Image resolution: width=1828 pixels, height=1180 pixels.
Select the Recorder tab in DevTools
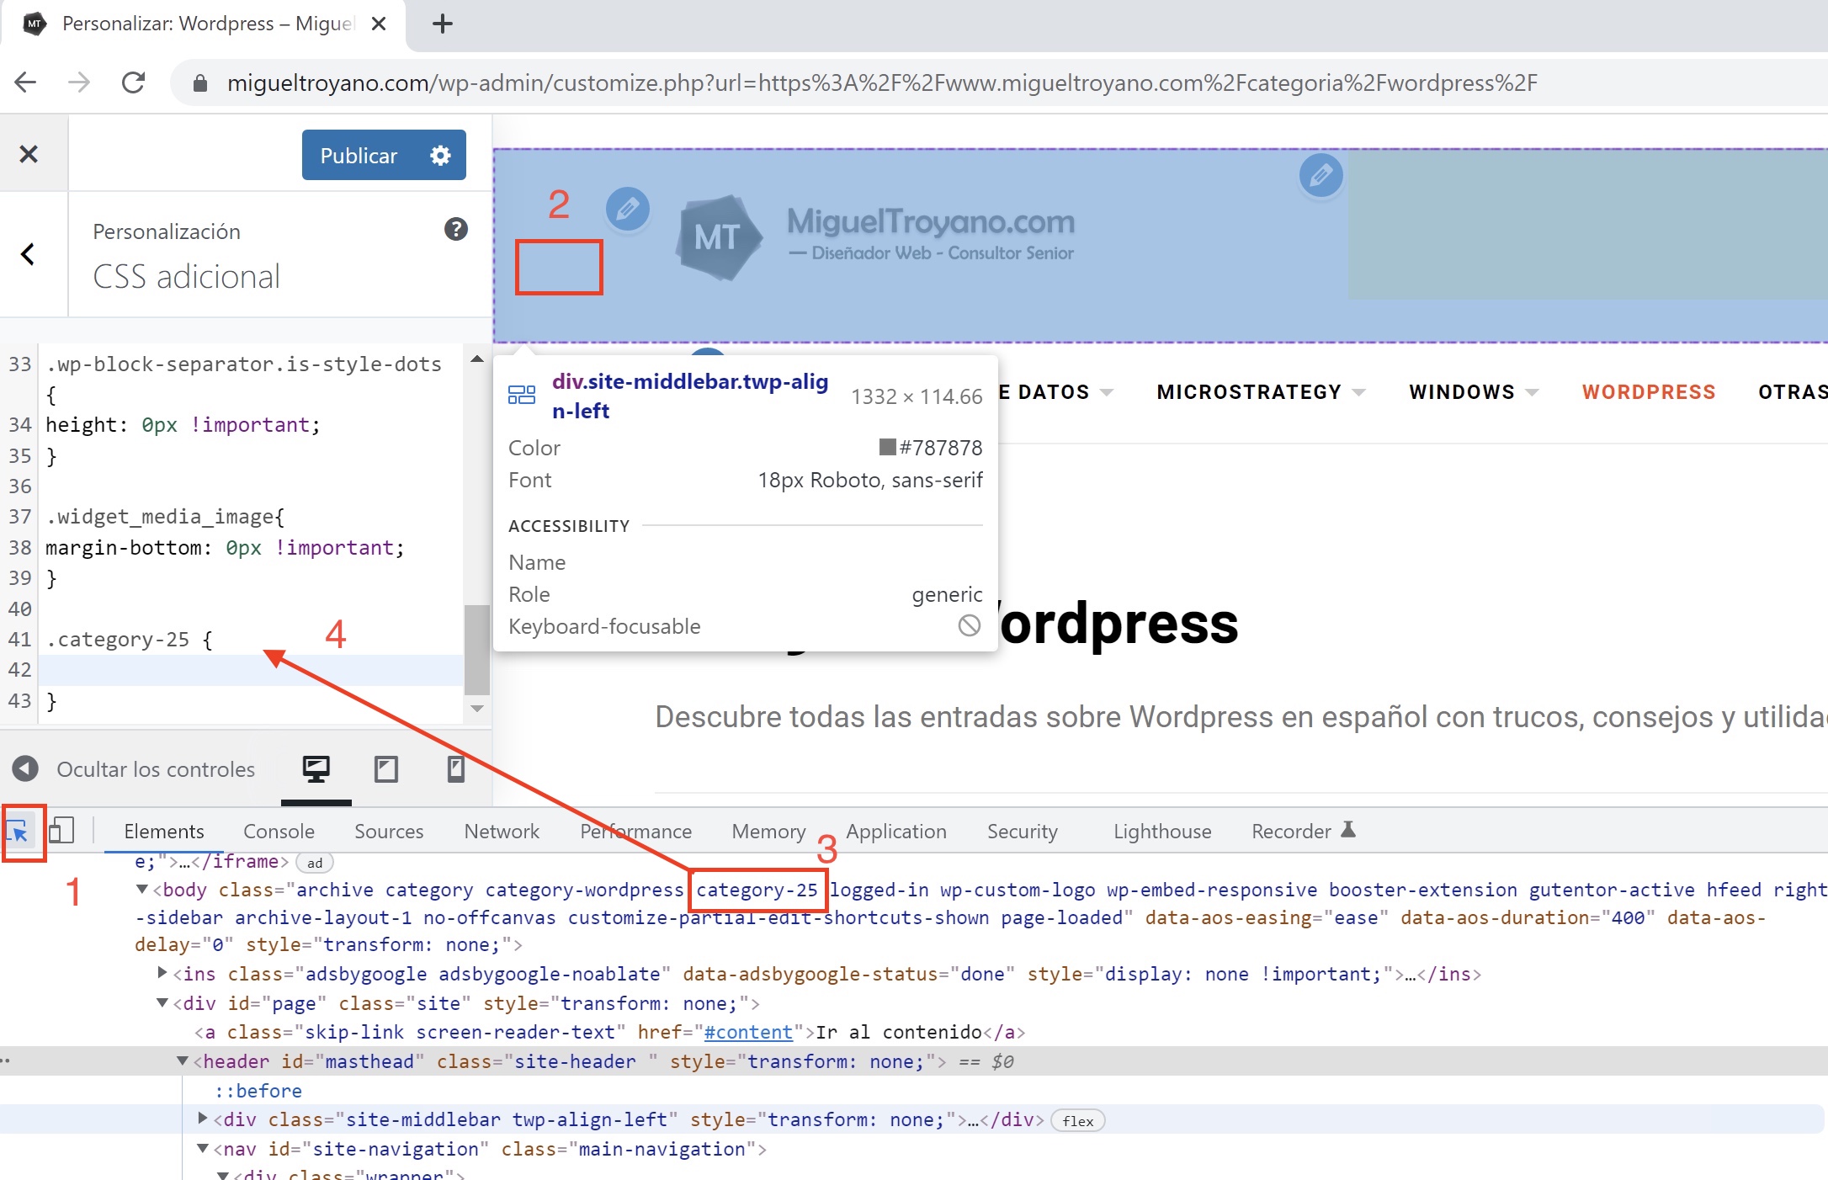[1303, 832]
